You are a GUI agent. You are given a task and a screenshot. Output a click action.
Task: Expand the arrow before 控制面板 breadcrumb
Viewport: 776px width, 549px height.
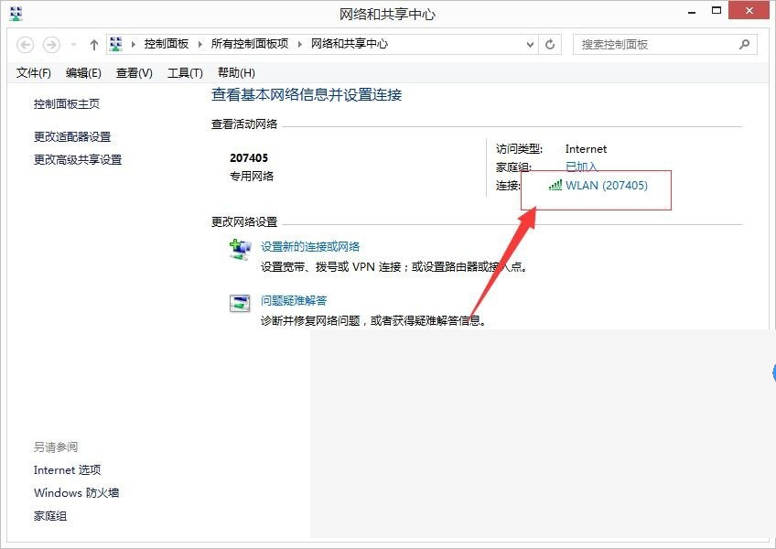[134, 45]
